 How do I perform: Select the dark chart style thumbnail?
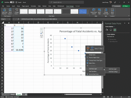[66, 11]
